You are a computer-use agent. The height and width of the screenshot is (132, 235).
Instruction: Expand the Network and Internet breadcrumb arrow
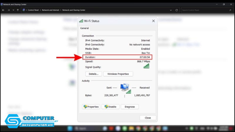coord(61,10)
